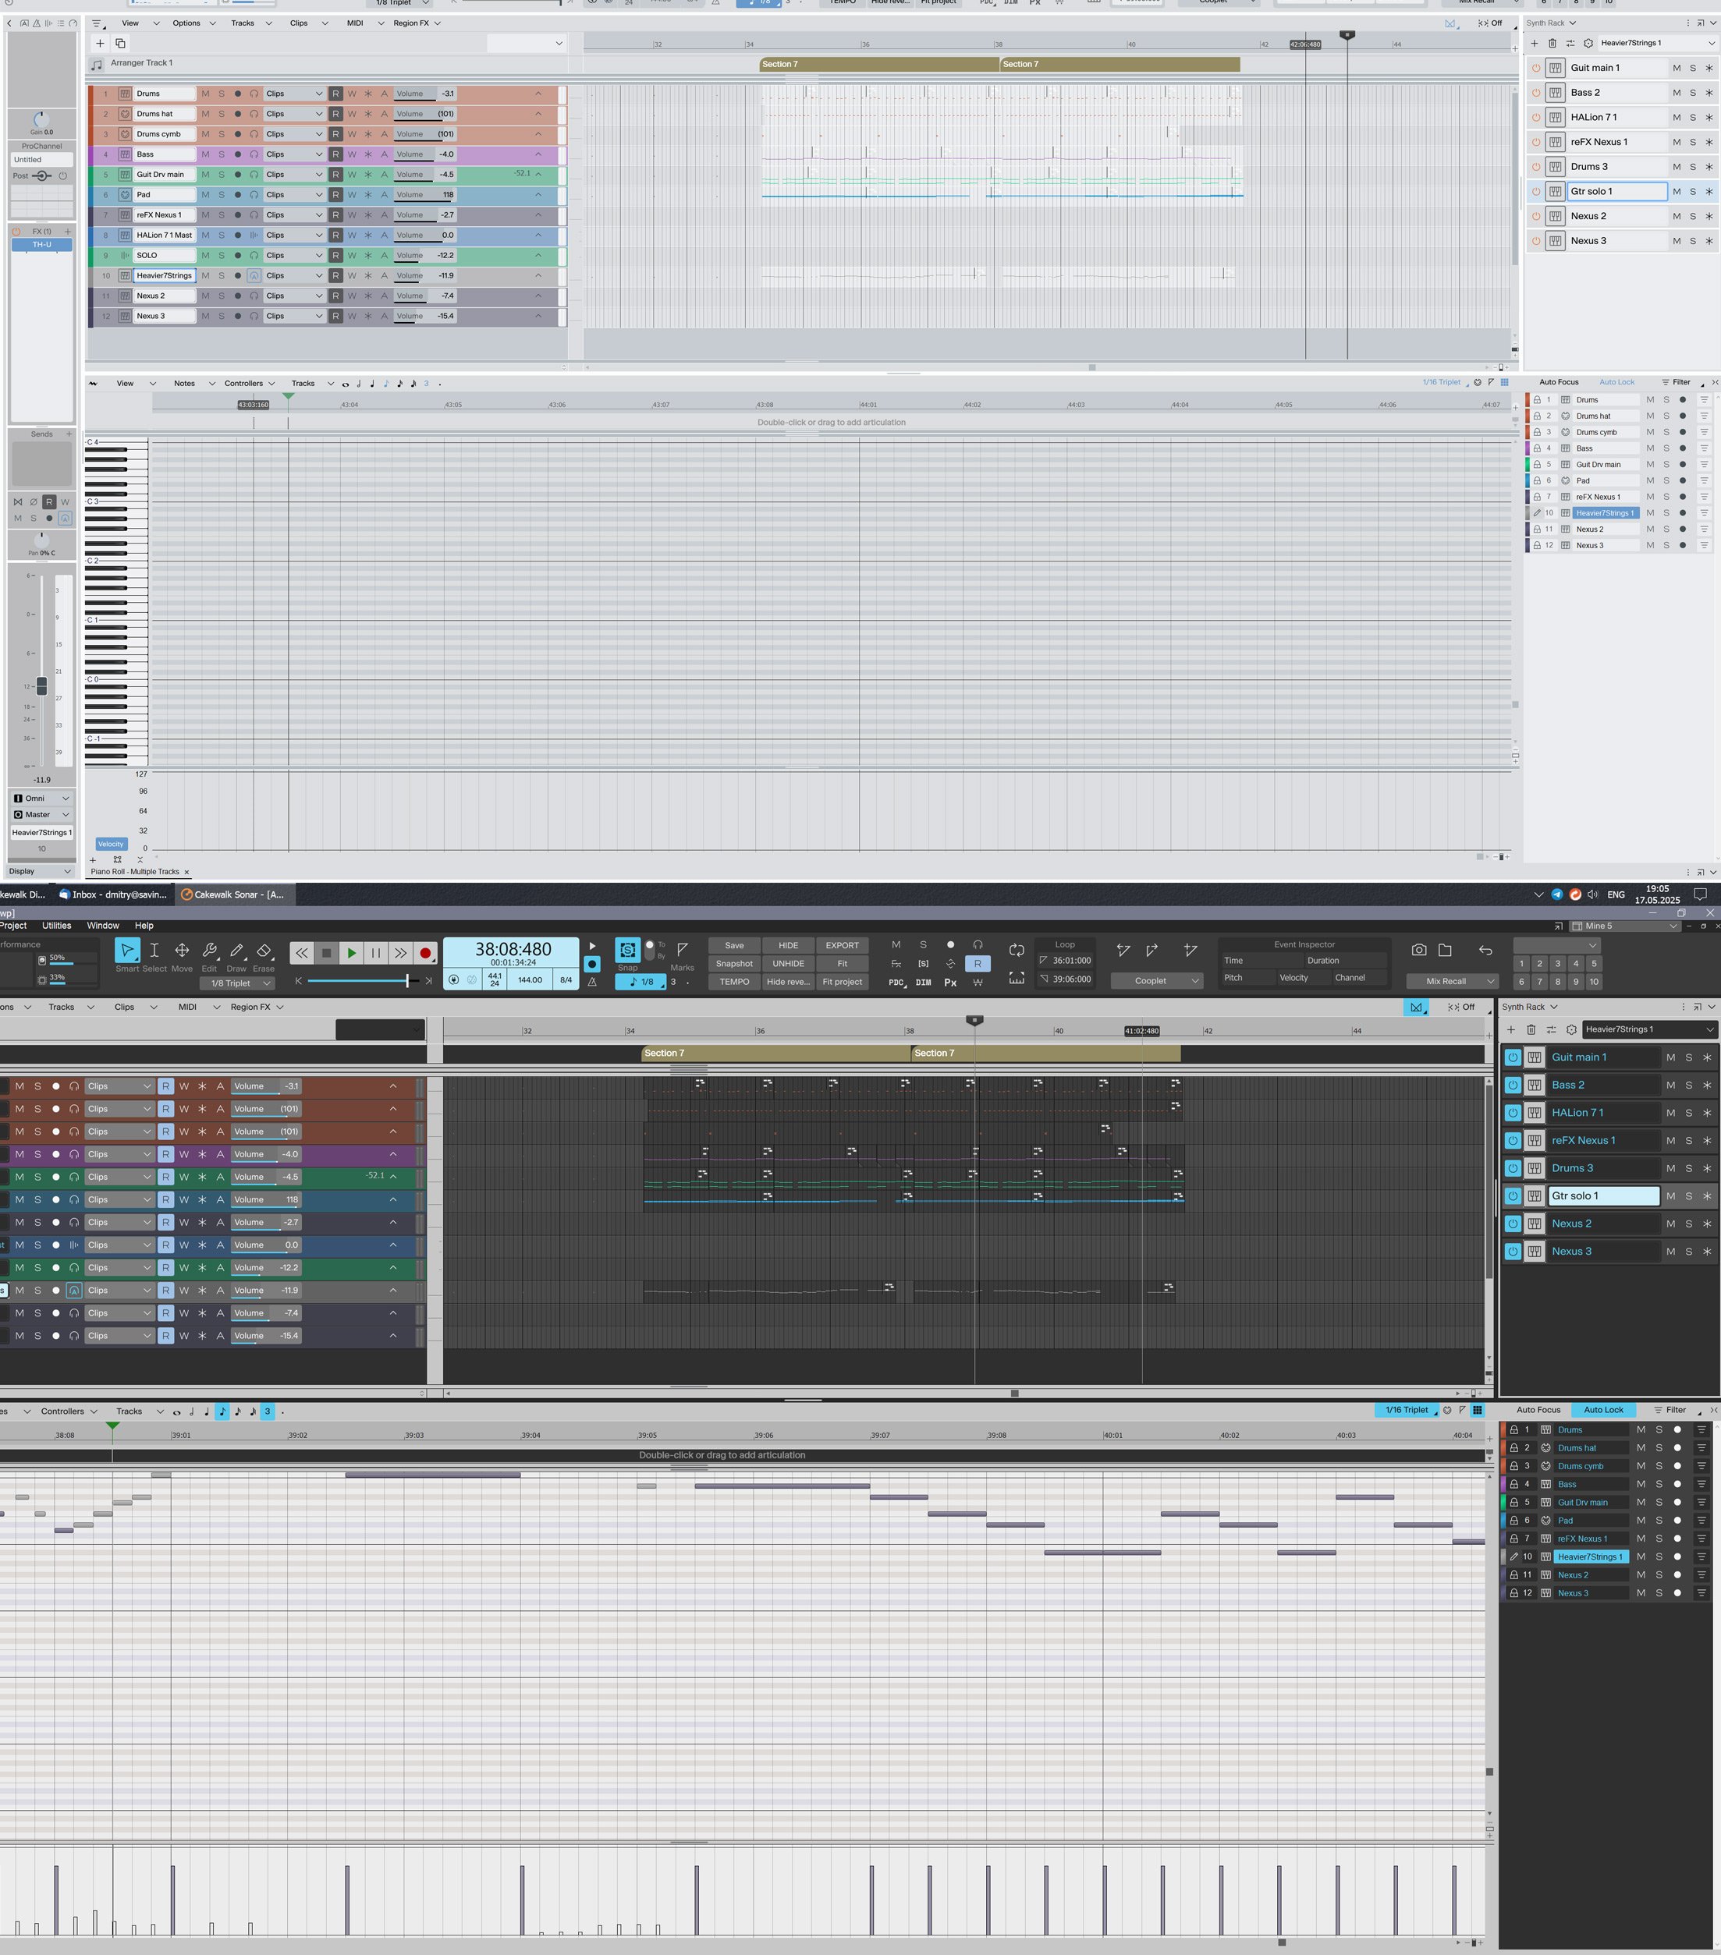Move the volume fader in the inspector strip

point(41,685)
